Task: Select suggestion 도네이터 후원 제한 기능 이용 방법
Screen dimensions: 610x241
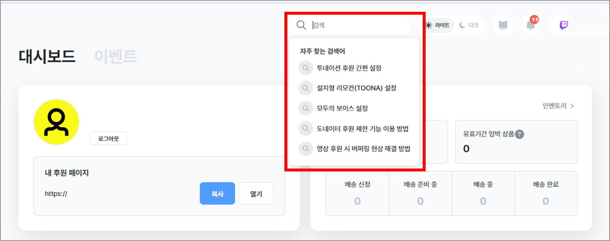Action: [362, 129]
